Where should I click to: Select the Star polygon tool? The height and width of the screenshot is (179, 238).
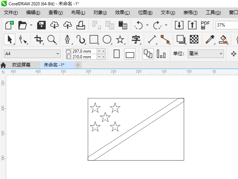(x=120, y=39)
